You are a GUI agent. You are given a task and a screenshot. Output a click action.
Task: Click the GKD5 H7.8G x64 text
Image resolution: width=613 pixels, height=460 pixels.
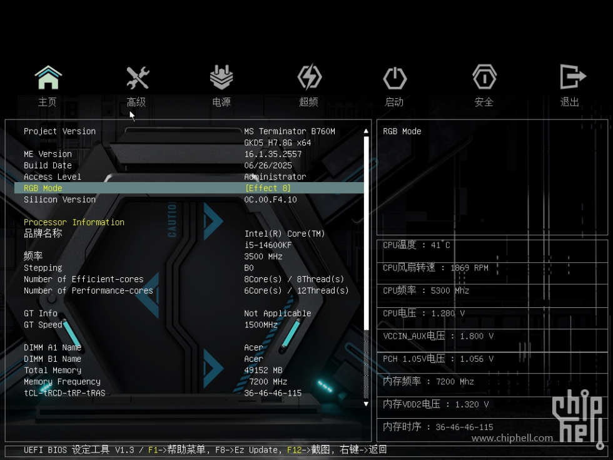(278, 143)
